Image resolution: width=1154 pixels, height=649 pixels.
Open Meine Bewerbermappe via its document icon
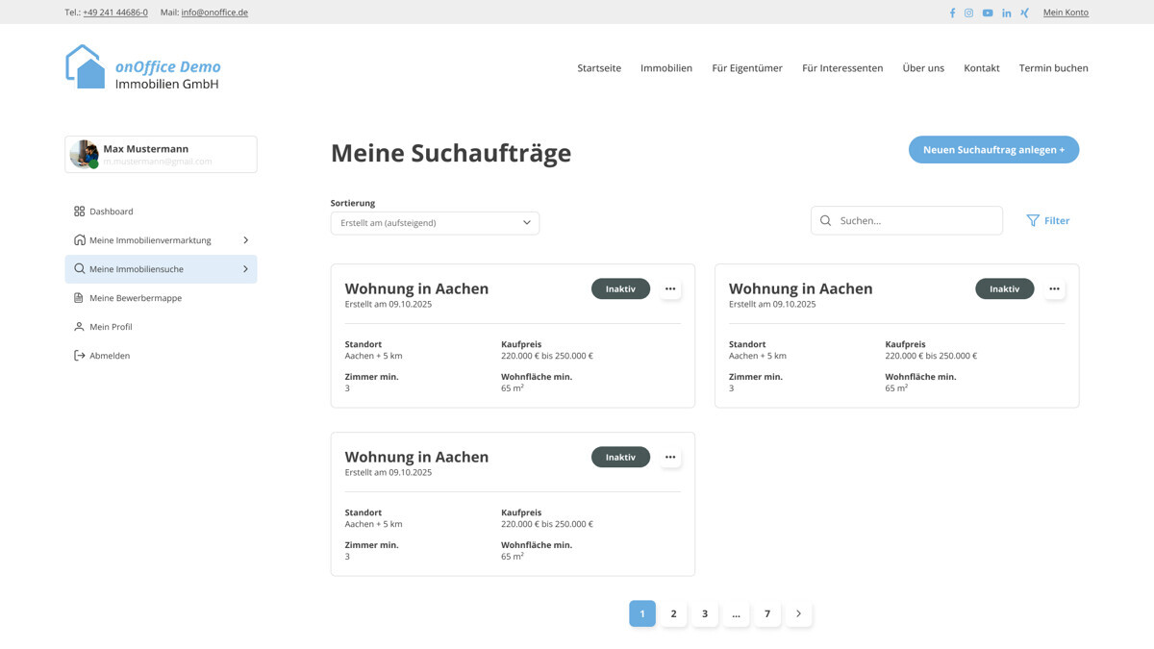(x=79, y=297)
